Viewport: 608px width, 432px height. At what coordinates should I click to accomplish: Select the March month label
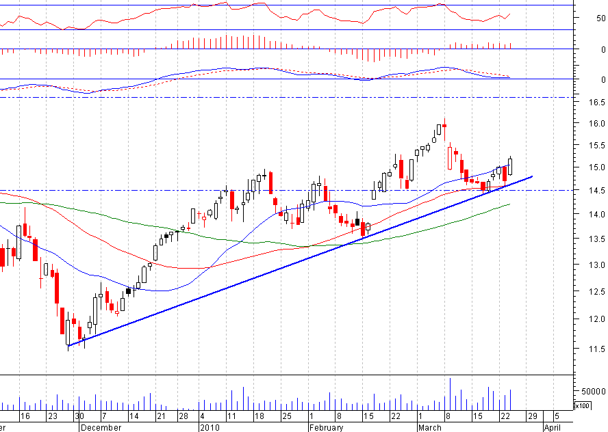click(x=429, y=428)
